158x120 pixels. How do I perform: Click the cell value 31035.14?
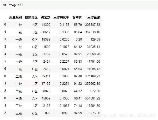[93, 47]
